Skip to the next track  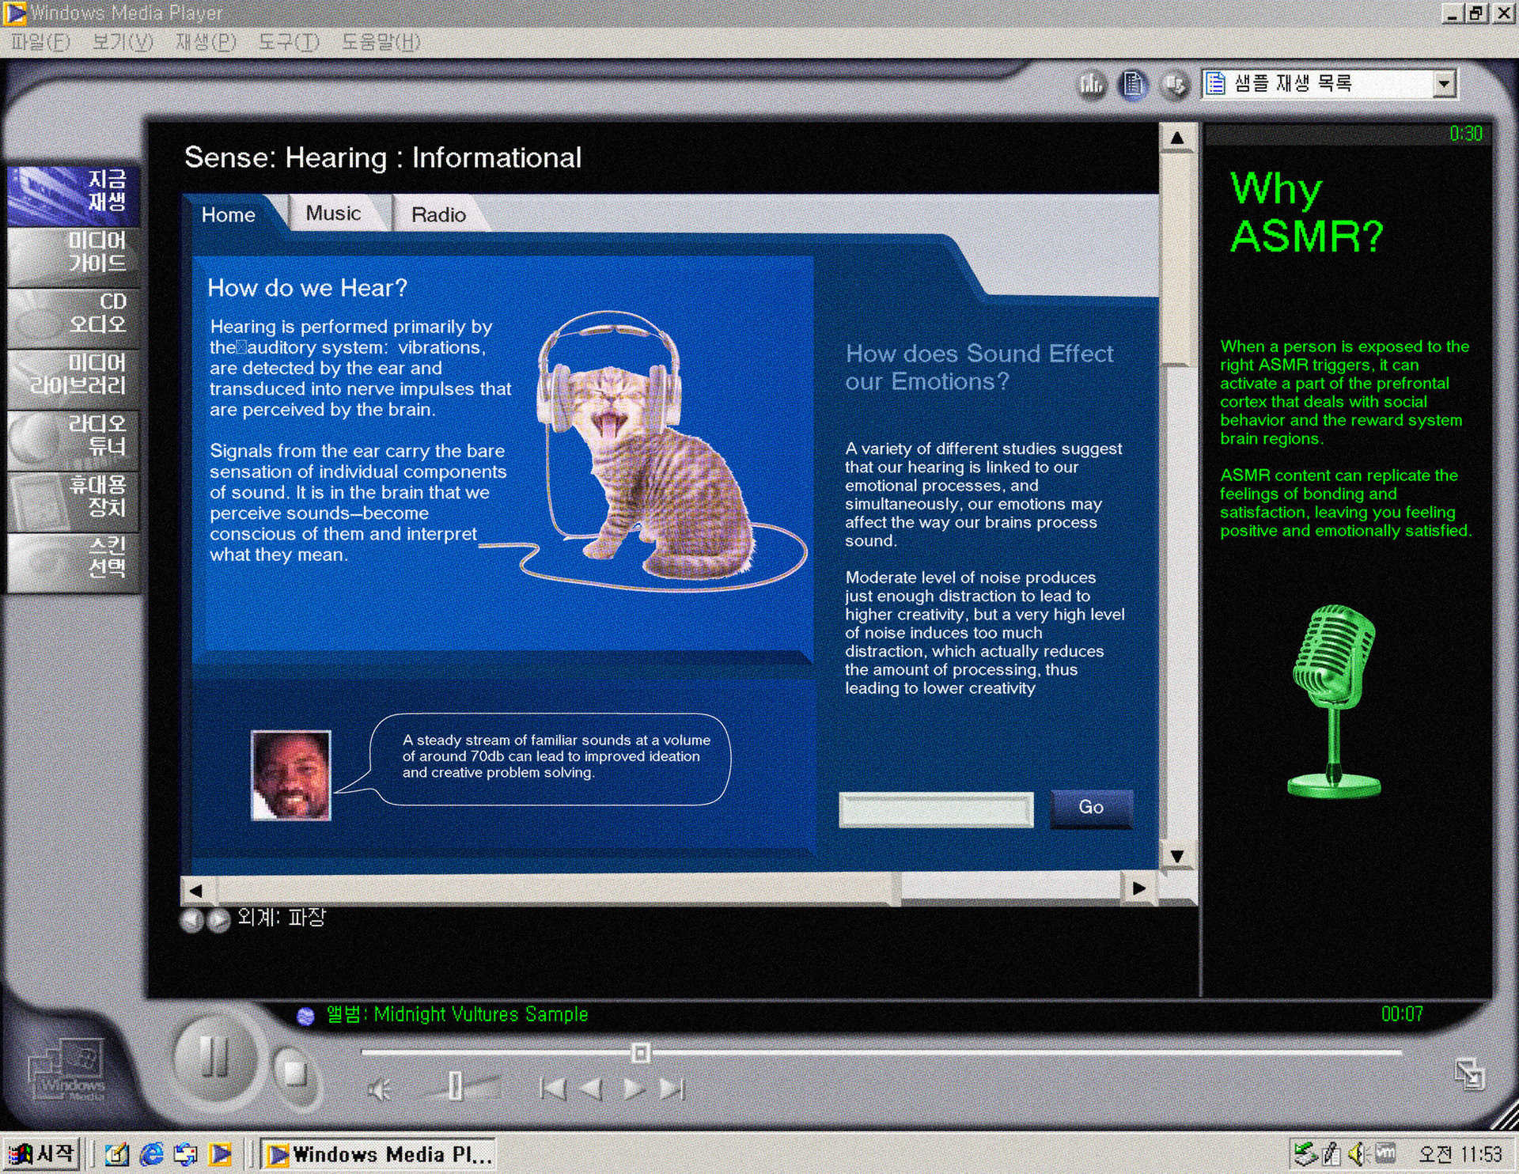672,1089
